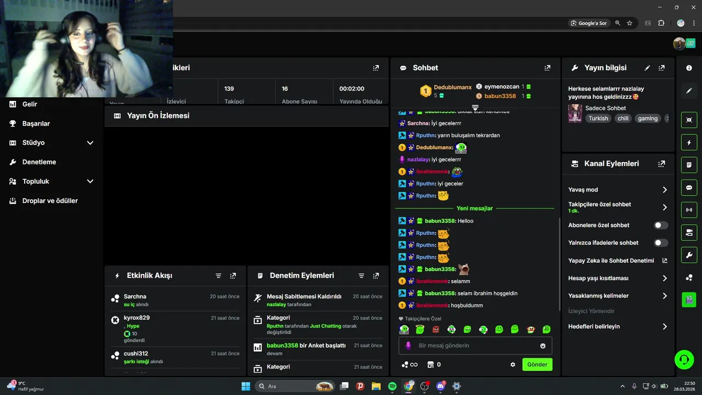Toggle Yalnızca ifadelerle sohbet switch
The width and height of the screenshot is (702, 395).
tap(661, 243)
